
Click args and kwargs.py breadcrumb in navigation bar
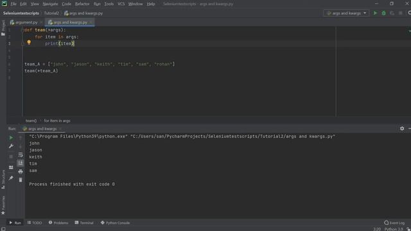click(83, 13)
